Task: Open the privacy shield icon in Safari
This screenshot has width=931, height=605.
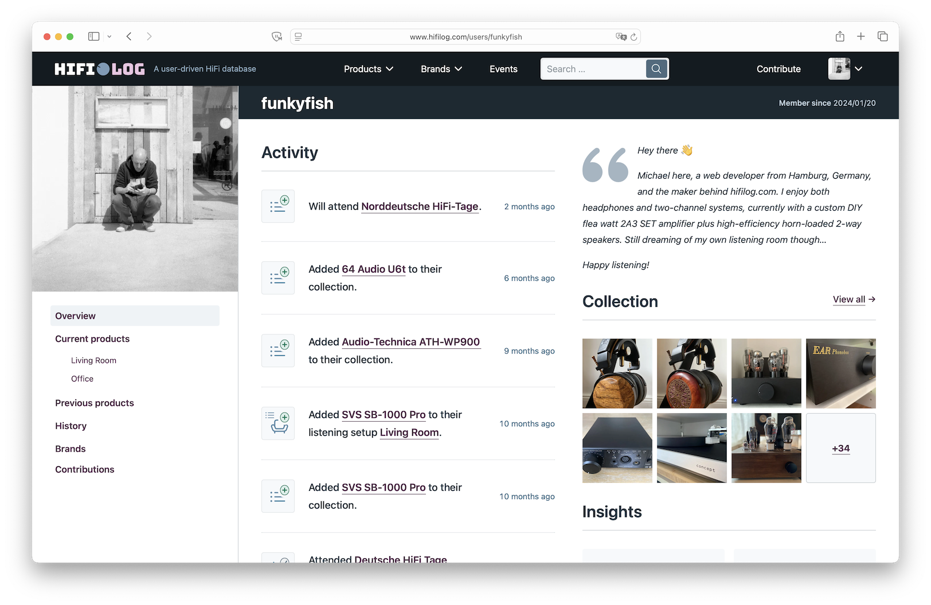Action: 277,37
